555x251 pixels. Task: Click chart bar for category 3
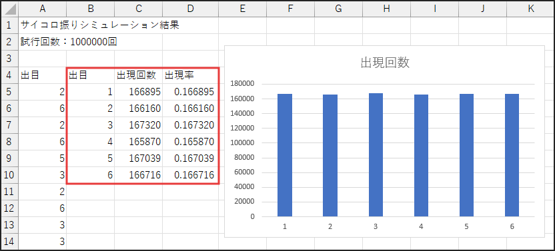coord(376,155)
